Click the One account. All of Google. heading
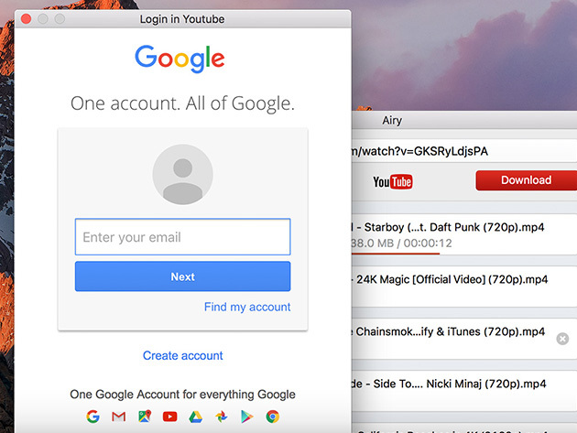 coord(182,103)
